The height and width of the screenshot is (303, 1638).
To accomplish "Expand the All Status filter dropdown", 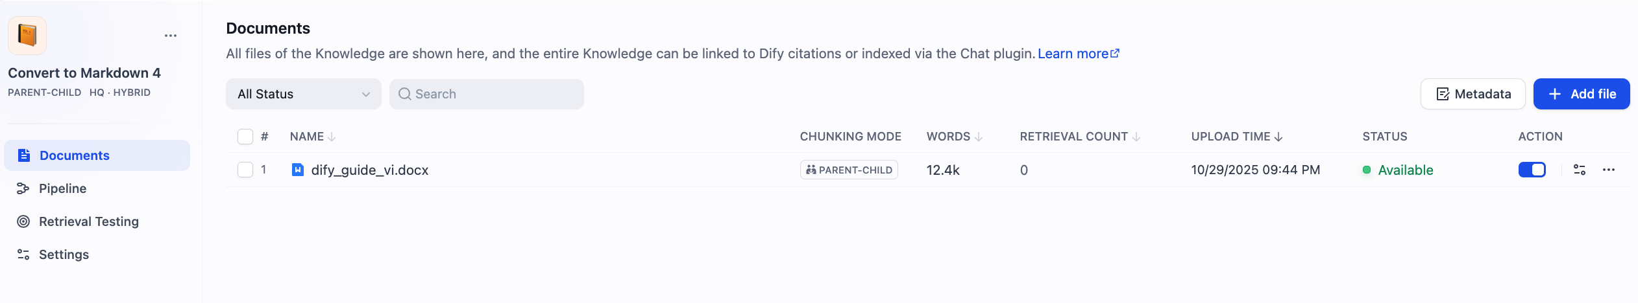I will [303, 95].
